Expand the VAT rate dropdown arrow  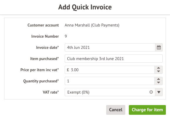pos(159,92)
